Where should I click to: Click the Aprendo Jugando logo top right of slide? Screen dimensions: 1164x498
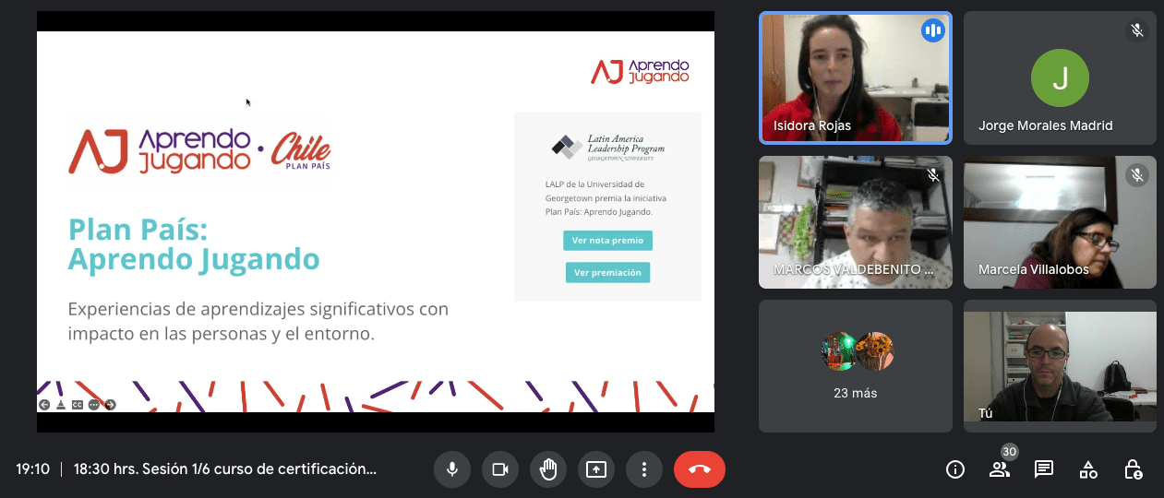(x=640, y=71)
